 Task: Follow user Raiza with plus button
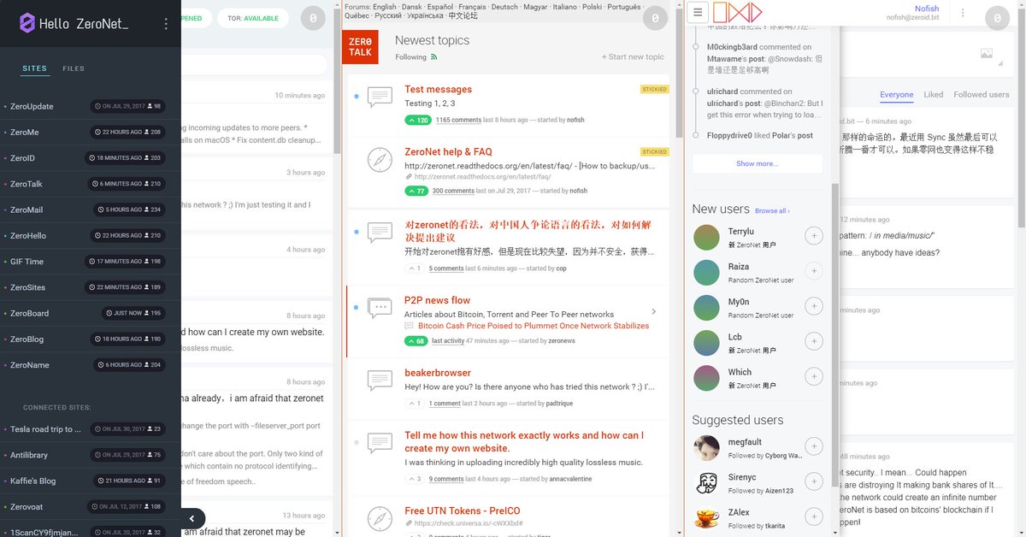click(814, 271)
